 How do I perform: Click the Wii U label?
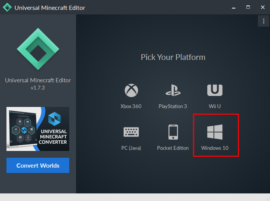click(215, 106)
